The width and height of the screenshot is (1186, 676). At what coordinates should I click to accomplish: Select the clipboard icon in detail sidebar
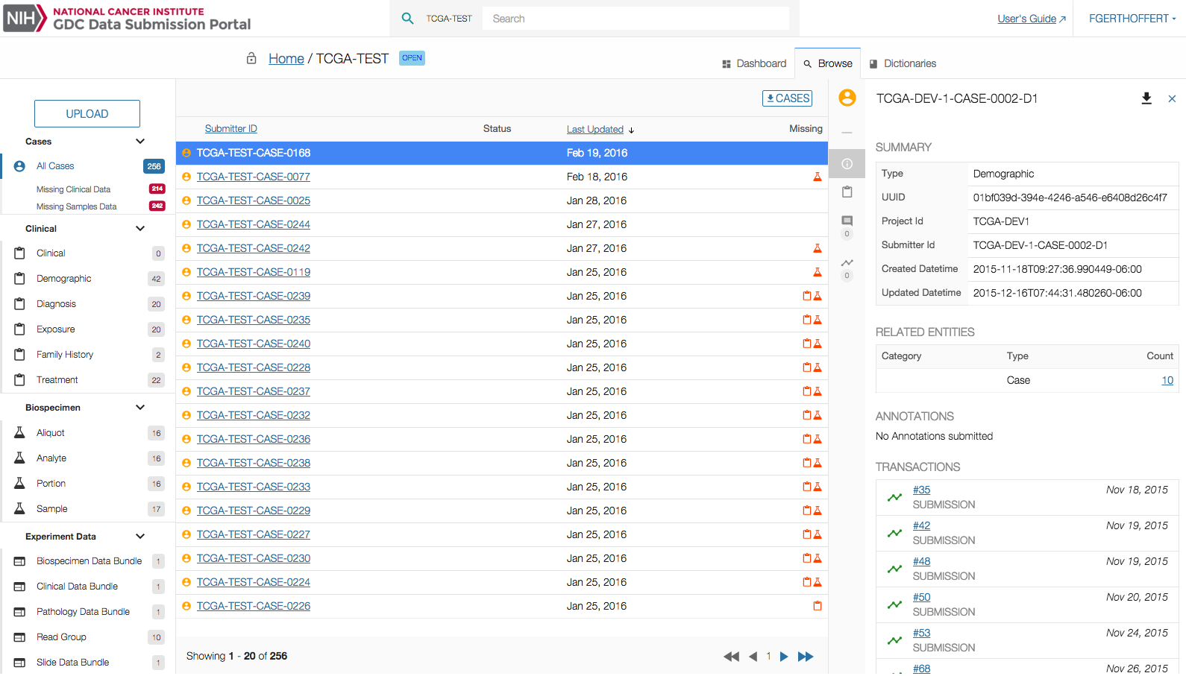(x=847, y=192)
